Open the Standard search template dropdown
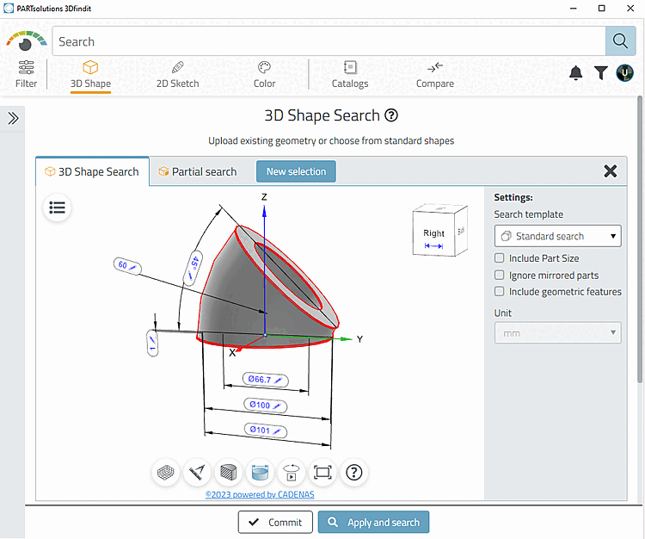 [557, 236]
